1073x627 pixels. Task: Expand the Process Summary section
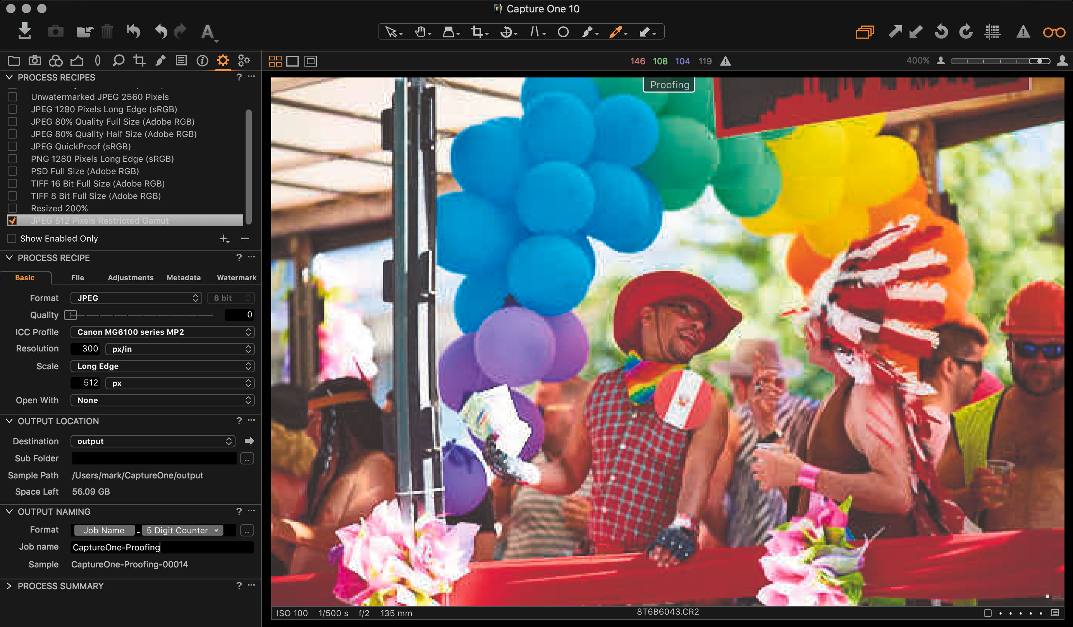point(9,586)
